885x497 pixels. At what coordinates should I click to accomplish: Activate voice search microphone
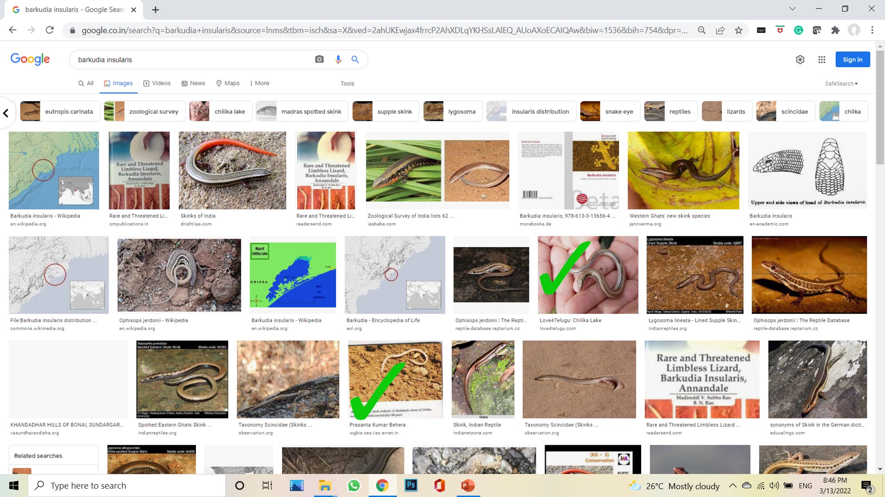(338, 59)
